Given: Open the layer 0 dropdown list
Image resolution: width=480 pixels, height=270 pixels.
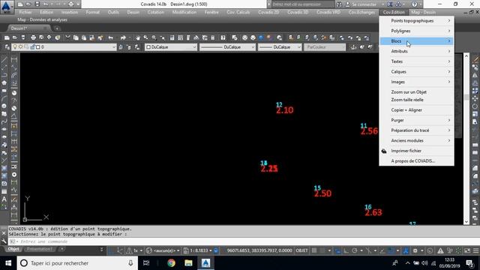Looking at the screenshot, I should point(114,47).
